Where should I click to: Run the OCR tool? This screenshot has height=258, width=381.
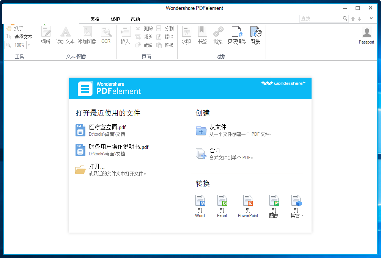106,35
